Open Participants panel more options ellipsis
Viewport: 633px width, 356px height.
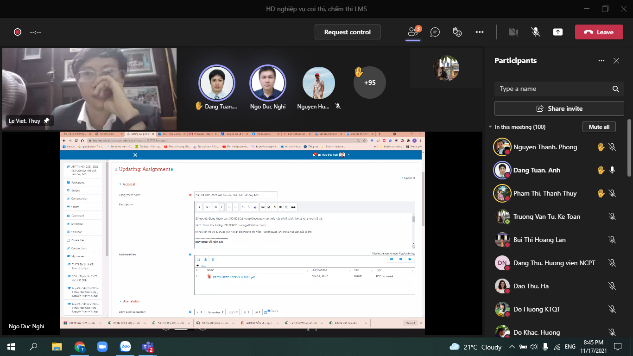coord(601,61)
